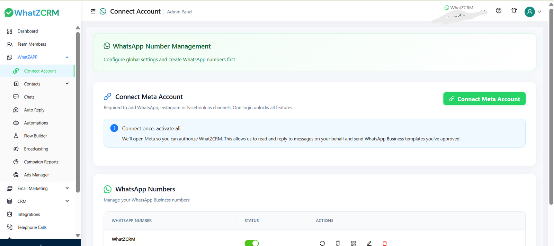Click the 'Connect once, activate all' info icon
This screenshot has width=554, height=246.
tap(114, 128)
